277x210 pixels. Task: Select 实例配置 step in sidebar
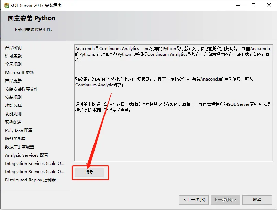pyautogui.click(x=13, y=122)
